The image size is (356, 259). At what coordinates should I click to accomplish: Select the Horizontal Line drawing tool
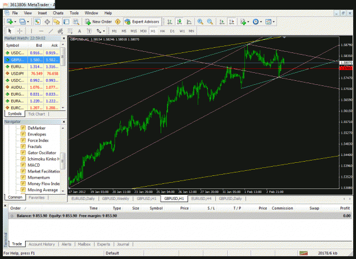coord(41,31)
